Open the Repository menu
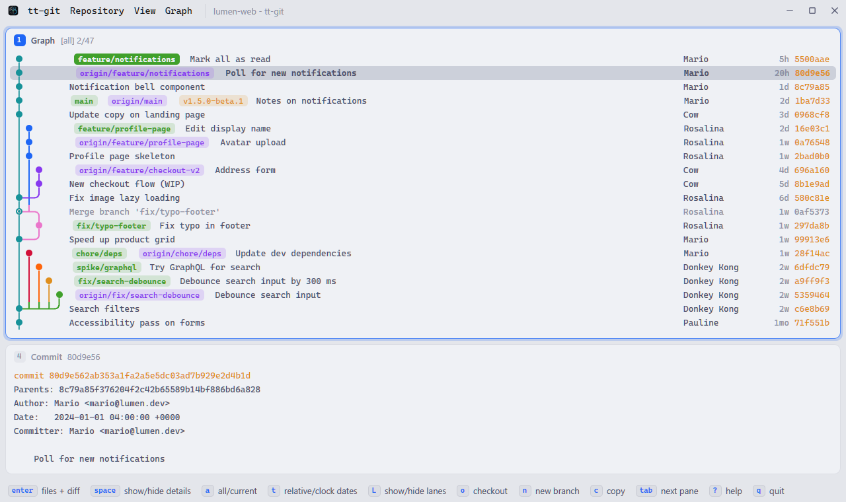This screenshot has height=502, width=846. [97, 11]
